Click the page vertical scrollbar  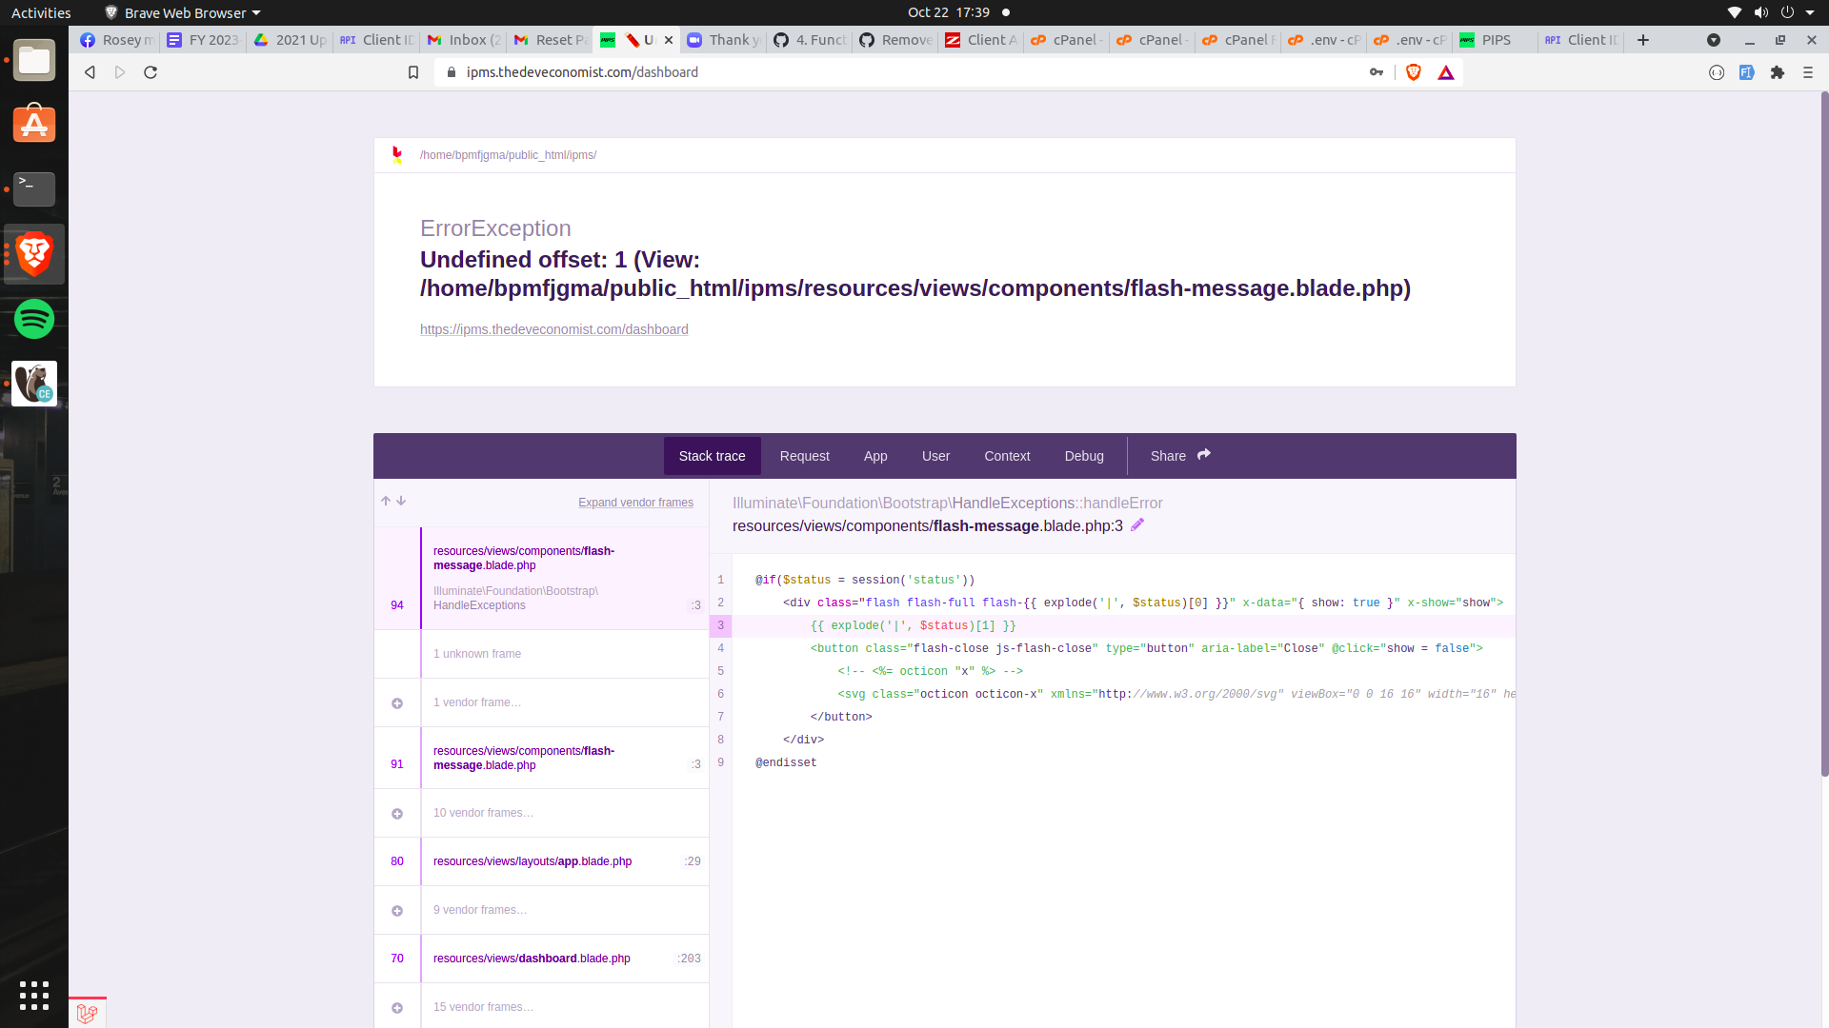click(1824, 433)
